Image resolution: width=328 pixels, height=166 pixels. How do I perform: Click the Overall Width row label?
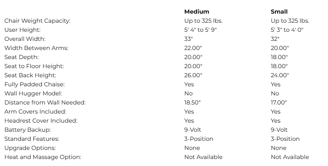point(25,39)
